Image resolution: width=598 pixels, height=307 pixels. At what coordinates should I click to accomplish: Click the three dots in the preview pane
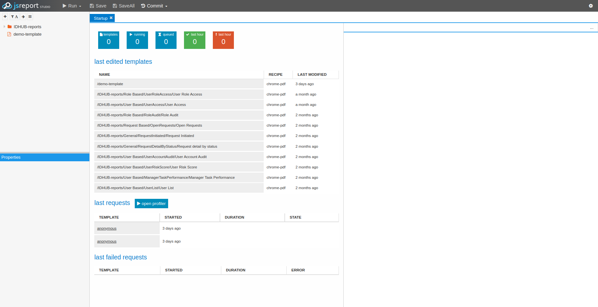592,28
